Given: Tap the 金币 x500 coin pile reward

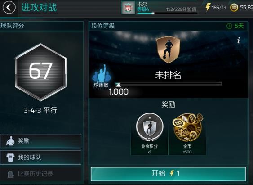Looking at the screenshot, I should (187, 134).
